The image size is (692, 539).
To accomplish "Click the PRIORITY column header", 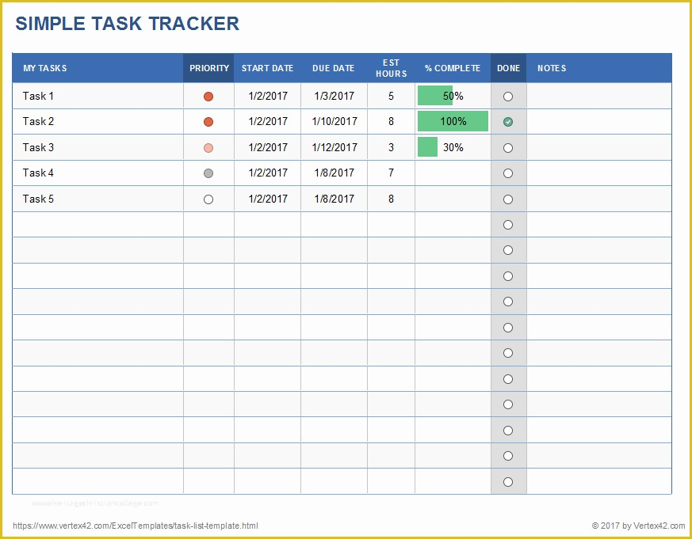I will click(208, 68).
